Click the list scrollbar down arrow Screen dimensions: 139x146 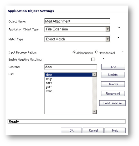(x=95, y=112)
